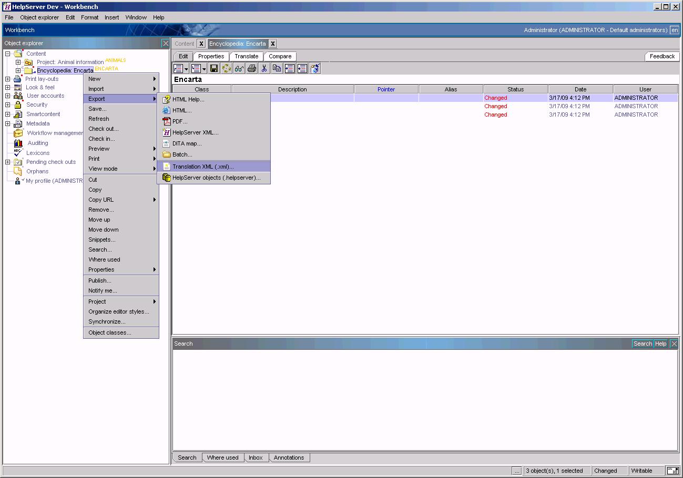Viewport: 683px width, 478px height.
Task: Open the Copy URL submenu
Action: (121, 200)
